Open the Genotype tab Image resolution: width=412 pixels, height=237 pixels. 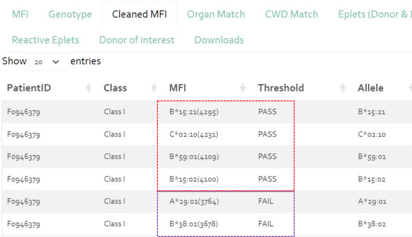point(70,14)
